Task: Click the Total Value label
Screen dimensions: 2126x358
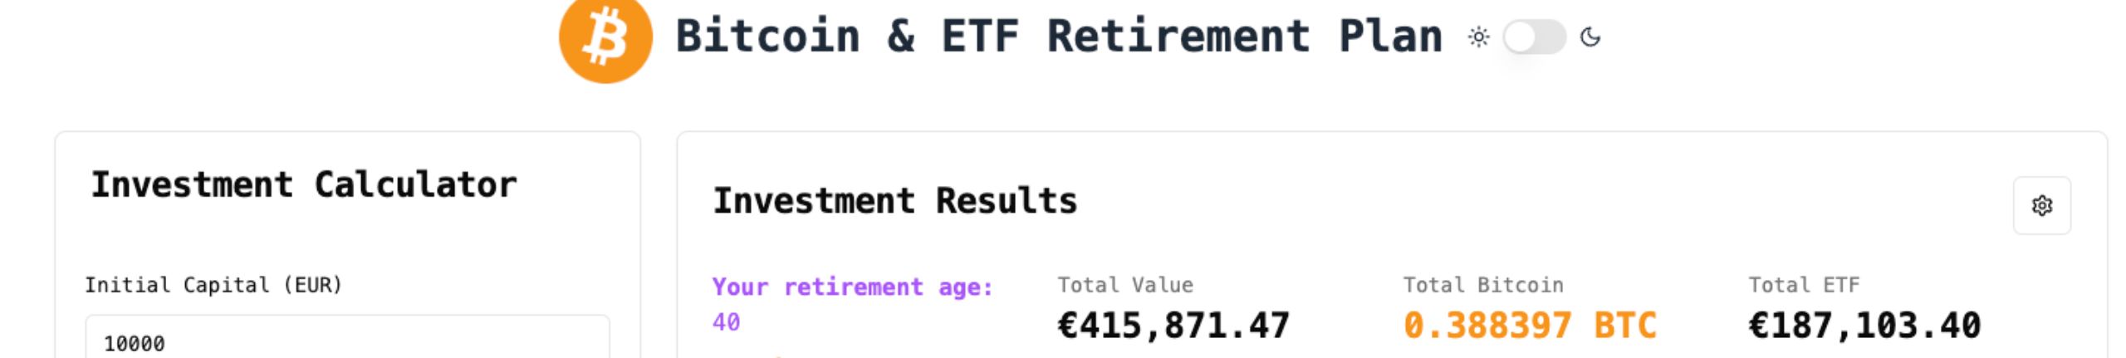Action: [x=1125, y=285]
